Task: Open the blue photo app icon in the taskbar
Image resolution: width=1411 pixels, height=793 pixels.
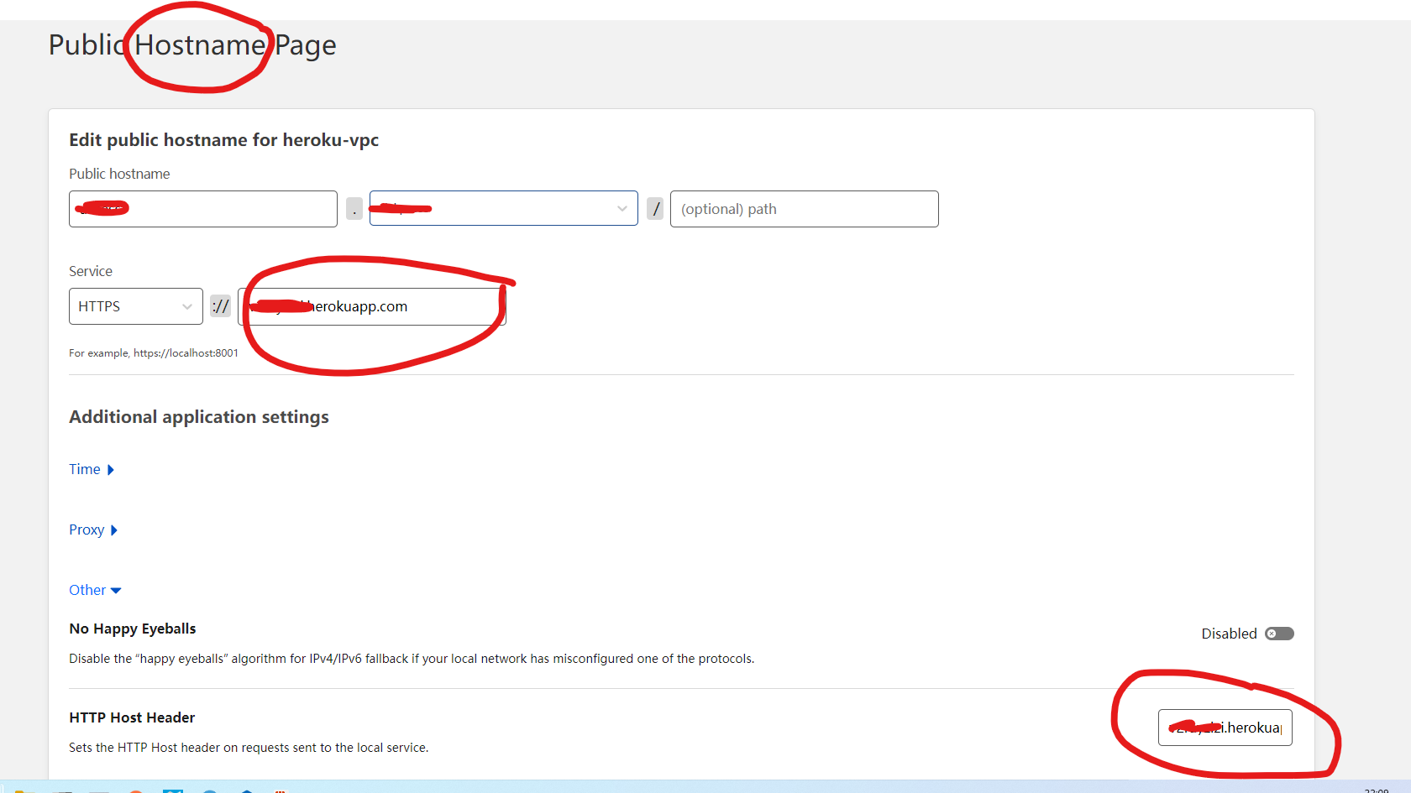Action: [174, 789]
